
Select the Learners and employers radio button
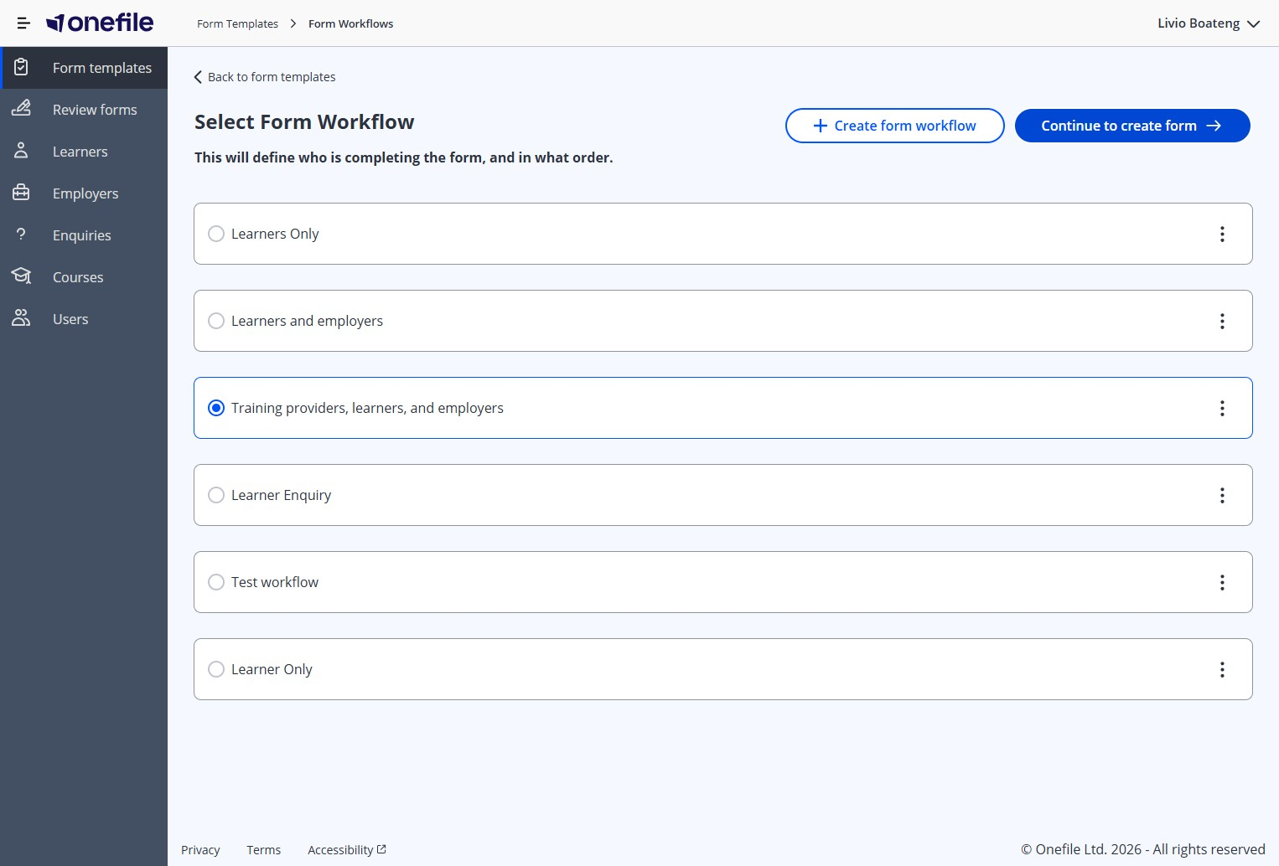click(216, 321)
